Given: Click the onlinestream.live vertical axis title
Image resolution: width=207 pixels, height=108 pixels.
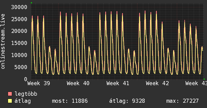Looking at the screenshot, I should pos(3,41).
